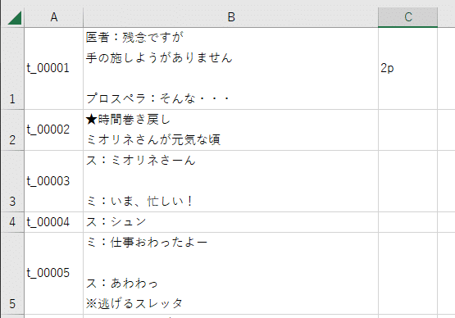Select column A header
The image size is (455, 318).
[x=53, y=17]
